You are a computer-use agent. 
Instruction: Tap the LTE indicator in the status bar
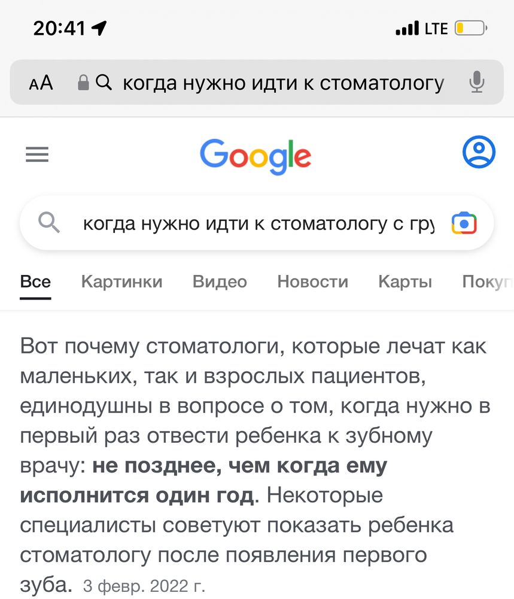[436, 27]
